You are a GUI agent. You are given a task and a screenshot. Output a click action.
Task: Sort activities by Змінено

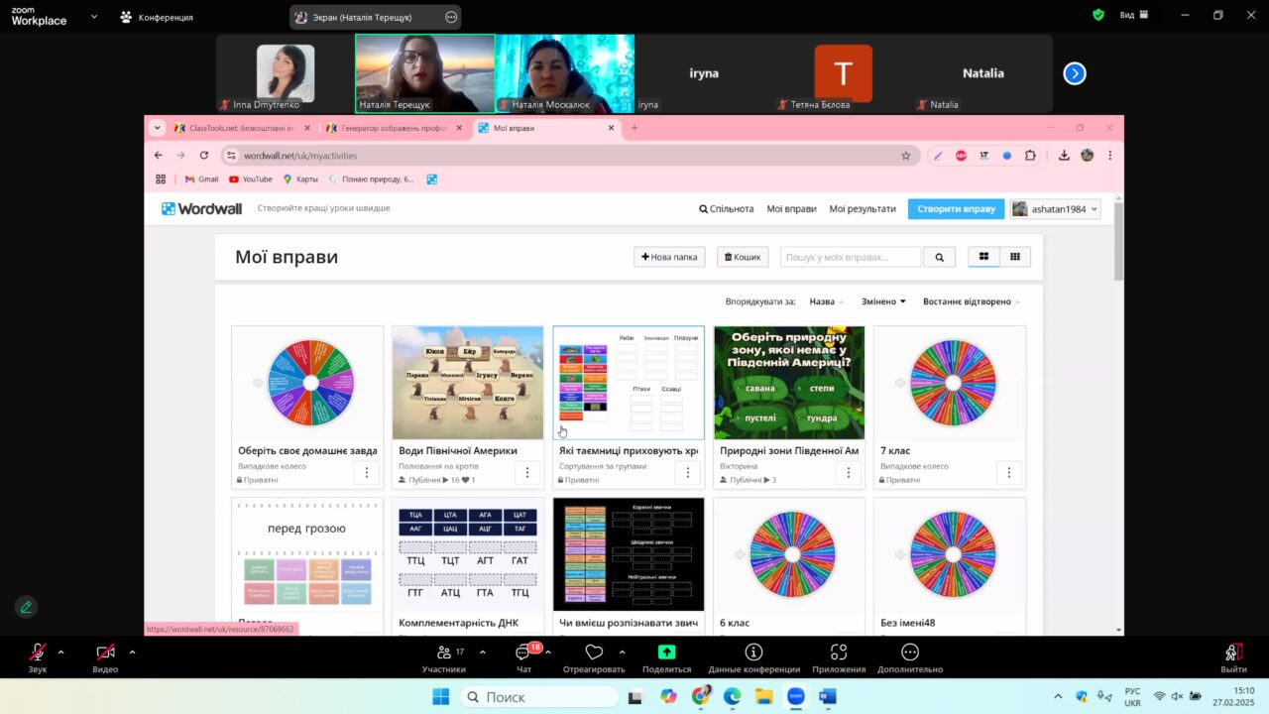coord(883,301)
